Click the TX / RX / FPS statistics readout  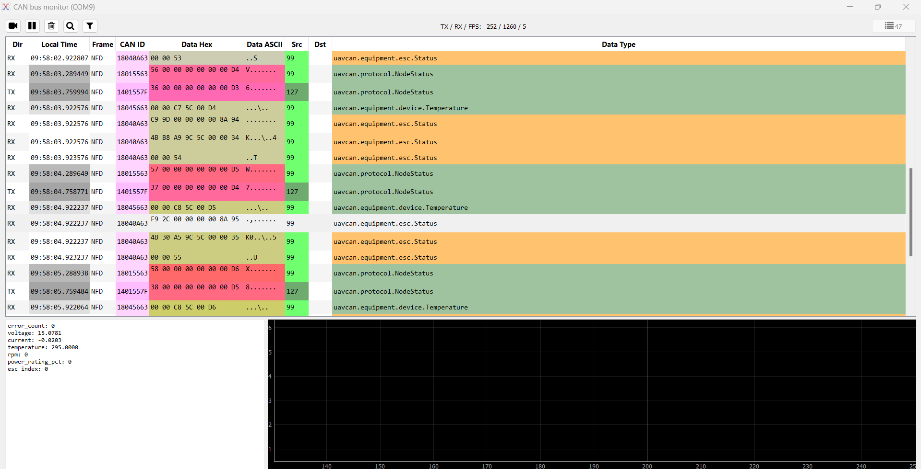click(483, 26)
